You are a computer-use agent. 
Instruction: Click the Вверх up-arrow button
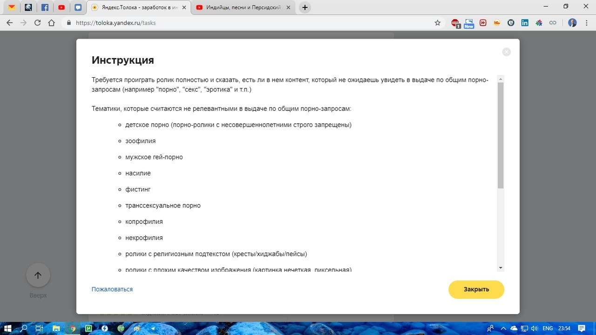coord(38,275)
